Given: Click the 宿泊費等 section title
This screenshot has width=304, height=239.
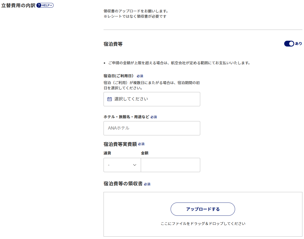Looking at the screenshot, I should tap(113, 44).
